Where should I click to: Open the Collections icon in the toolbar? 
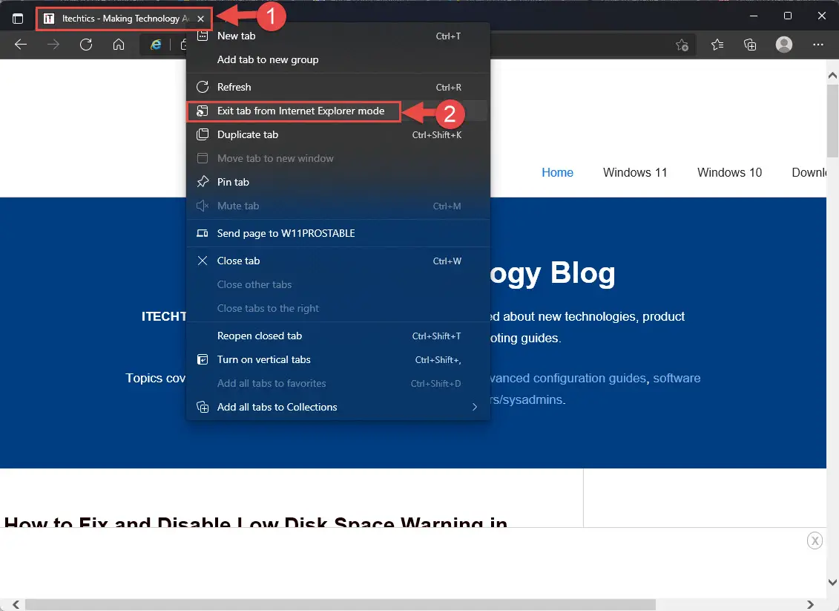point(750,45)
